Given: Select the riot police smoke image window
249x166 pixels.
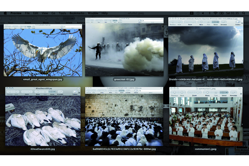Looking at the screenshot, I should point(124,47).
